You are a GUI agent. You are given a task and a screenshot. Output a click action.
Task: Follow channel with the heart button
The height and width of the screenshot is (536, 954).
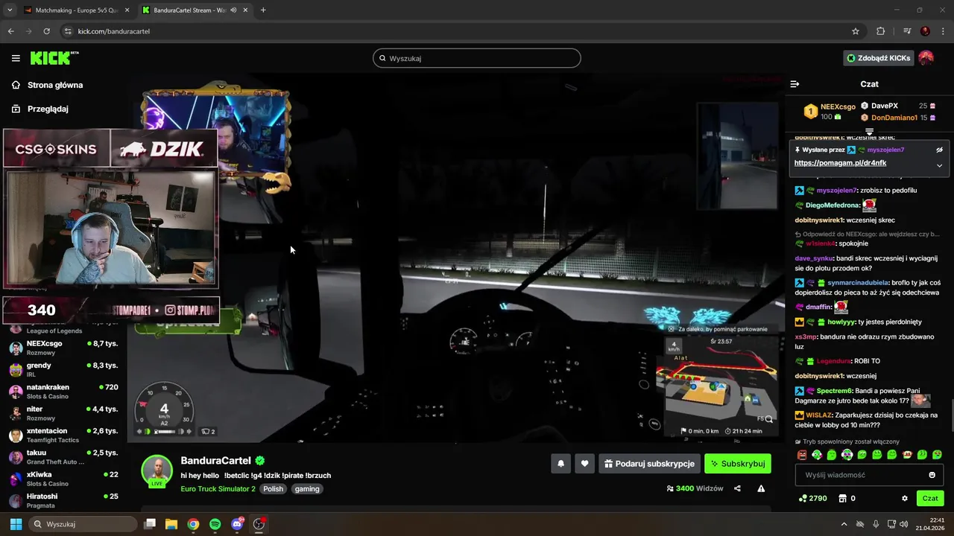pos(584,464)
